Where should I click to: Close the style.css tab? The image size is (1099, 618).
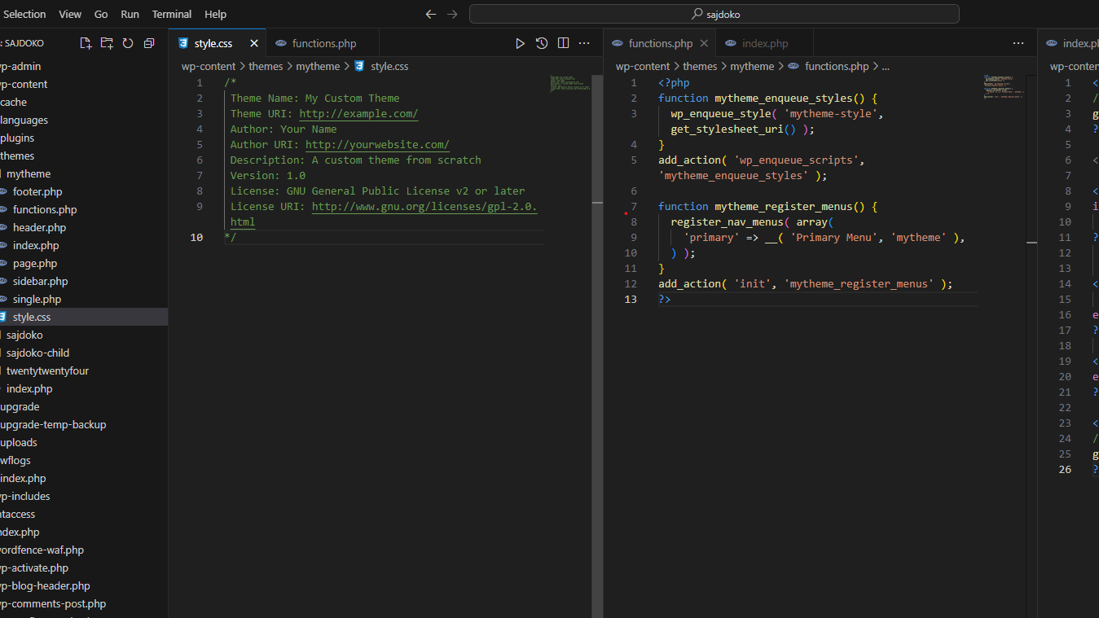254,43
